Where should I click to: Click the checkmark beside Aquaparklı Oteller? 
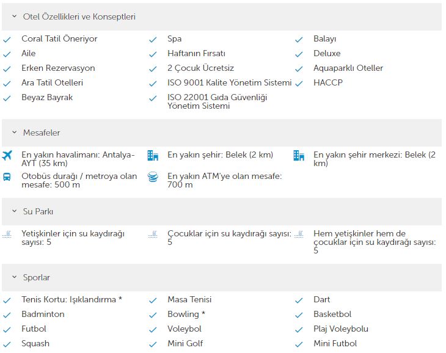pos(299,69)
